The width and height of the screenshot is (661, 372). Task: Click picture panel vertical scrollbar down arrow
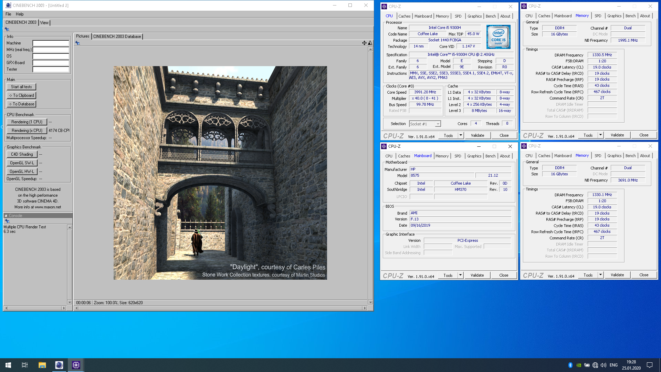click(x=370, y=302)
